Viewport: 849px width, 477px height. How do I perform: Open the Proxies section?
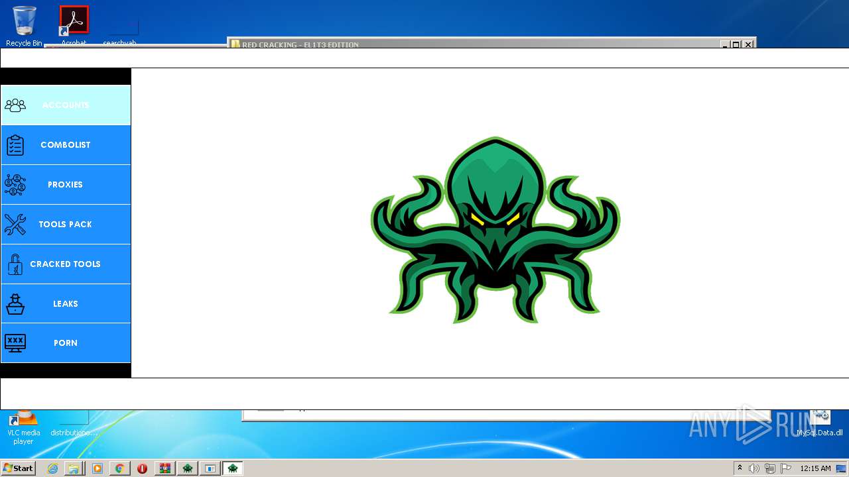click(x=66, y=185)
